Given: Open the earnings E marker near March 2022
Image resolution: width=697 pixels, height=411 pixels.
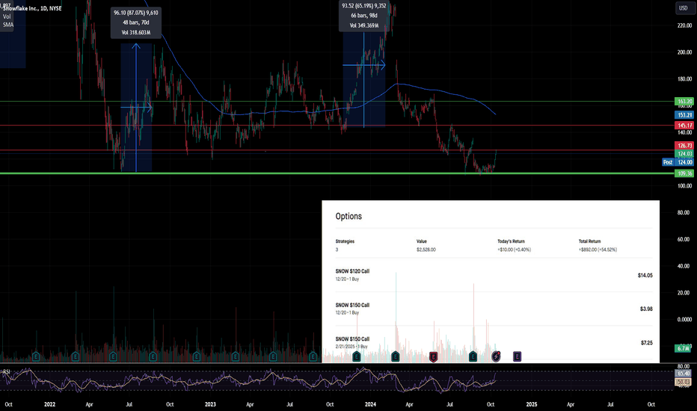Looking at the screenshot, I should click(x=75, y=356).
